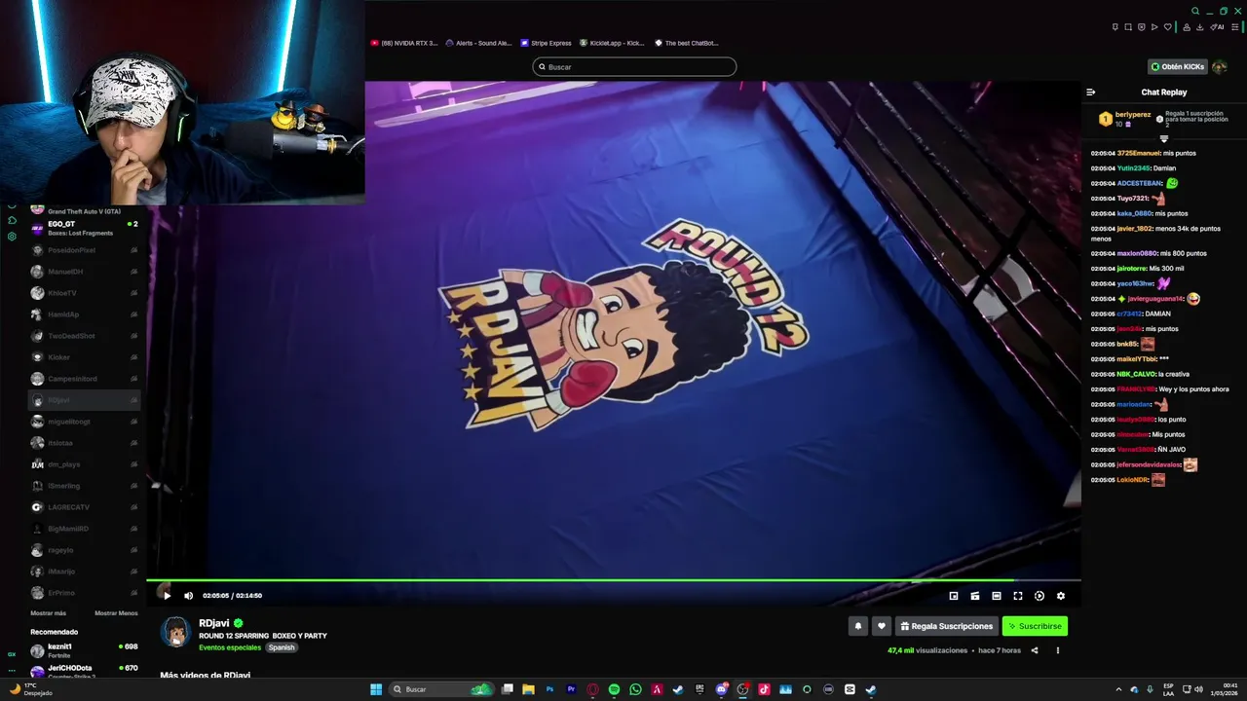Open File Explorer from the taskbar

pyautogui.click(x=528, y=689)
